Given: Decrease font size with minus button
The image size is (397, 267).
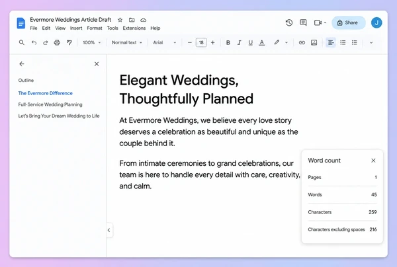Looking at the screenshot, I should point(190,42).
